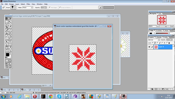This screenshot has height=99, width=175.
Task: Toggle lock transparent pixels checkbox
Action: pos(153,43)
